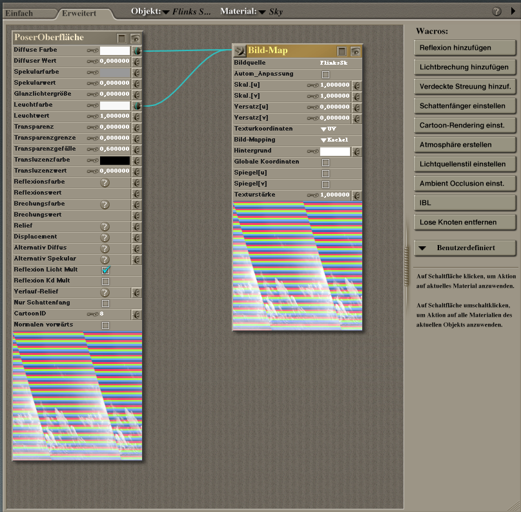Enable Nur Schattenfang checkbox
The height and width of the screenshot is (512, 521).
pos(105,303)
